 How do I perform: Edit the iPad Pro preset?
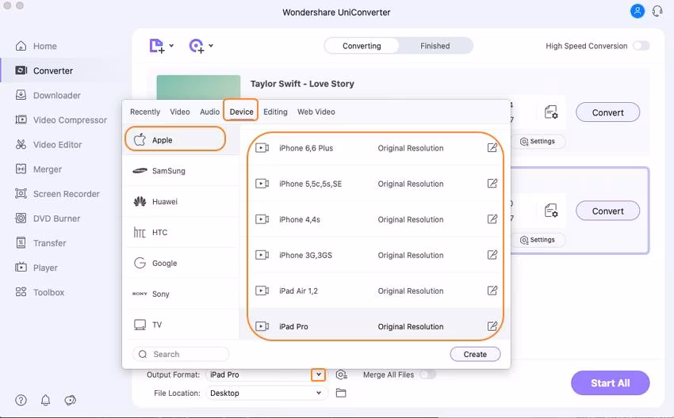[492, 326]
